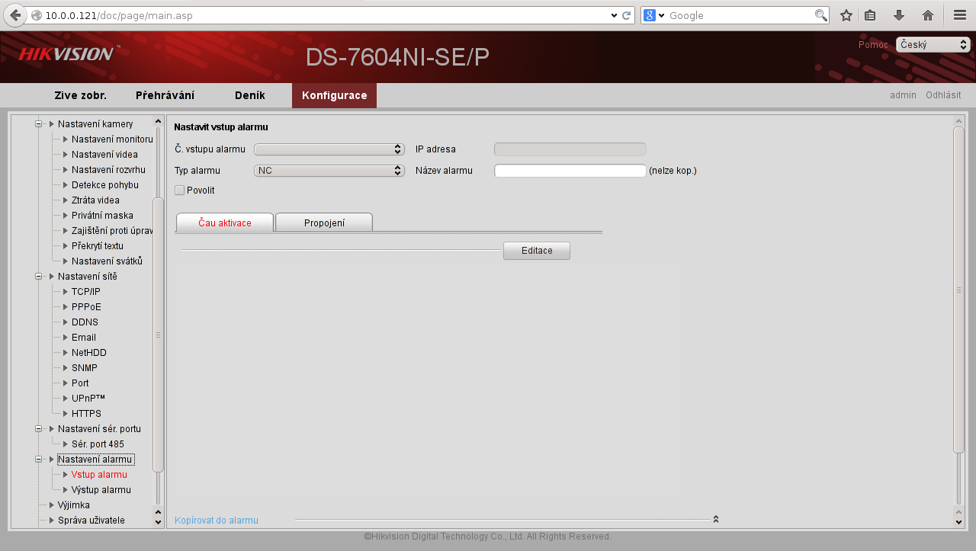Click the bookmark star icon
This screenshot has height=551, width=976.
846,15
